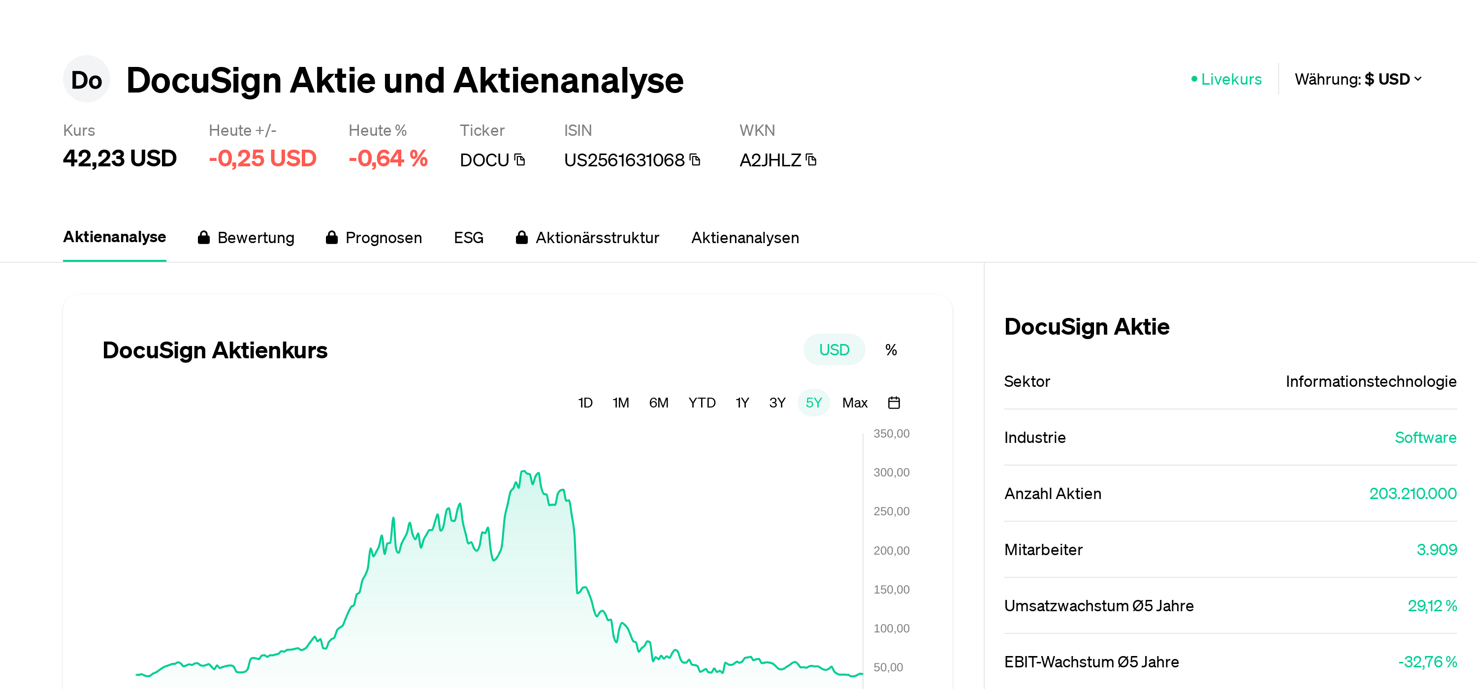The width and height of the screenshot is (1477, 689).
Task: Click the lock icon beside Aktionärsstruktur
Action: click(x=521, y=237)
